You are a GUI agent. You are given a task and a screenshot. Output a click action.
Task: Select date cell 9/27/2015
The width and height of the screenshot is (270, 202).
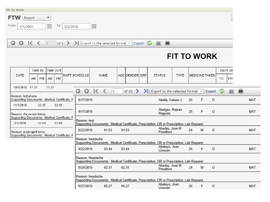tap(85, 186)
